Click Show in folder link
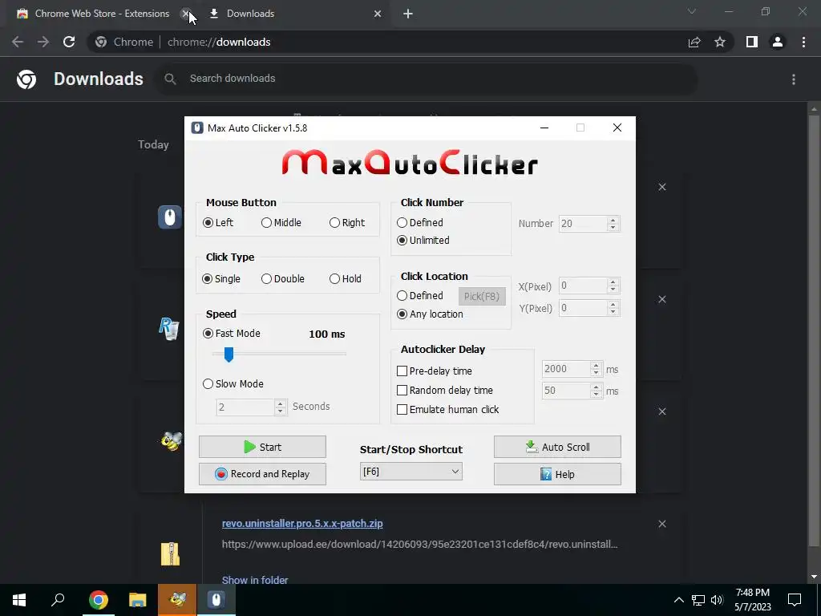821x616 pixels. [x=255, y=580]
